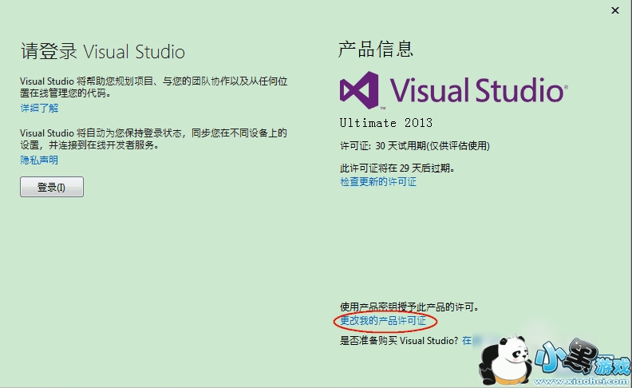Click the purple Visual Studio logo icon
The image size is (632, 388).
click(359, 90)
